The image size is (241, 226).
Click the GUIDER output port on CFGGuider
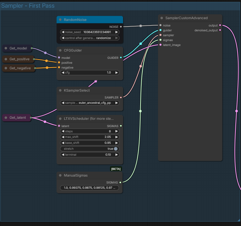pos(121,57)
